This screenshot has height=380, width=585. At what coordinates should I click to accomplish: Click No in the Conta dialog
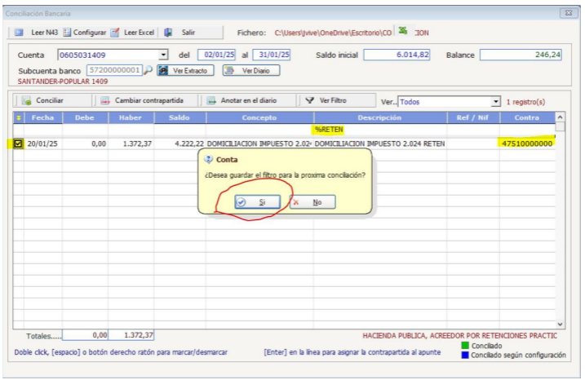(312, 202)
